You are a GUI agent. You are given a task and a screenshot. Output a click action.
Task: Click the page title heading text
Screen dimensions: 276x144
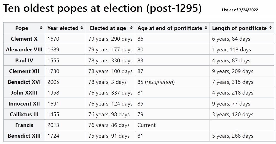click(102, 9)
